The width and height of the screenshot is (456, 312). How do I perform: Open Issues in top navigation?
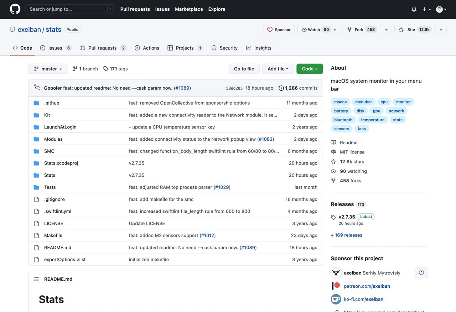[162, 9]
